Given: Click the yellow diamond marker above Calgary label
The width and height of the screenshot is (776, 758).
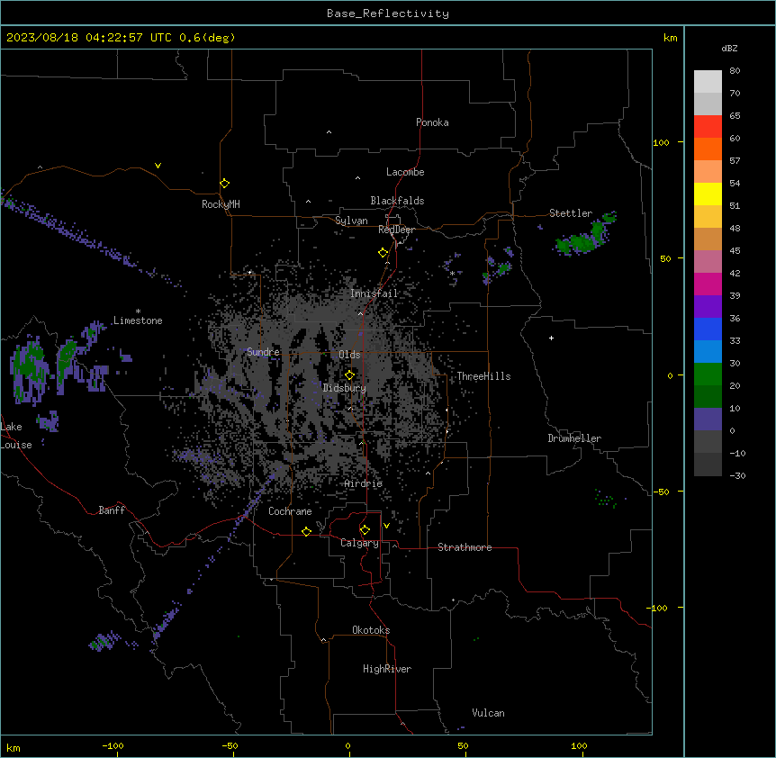Looking at the screenshot, I should click(365, 530).
